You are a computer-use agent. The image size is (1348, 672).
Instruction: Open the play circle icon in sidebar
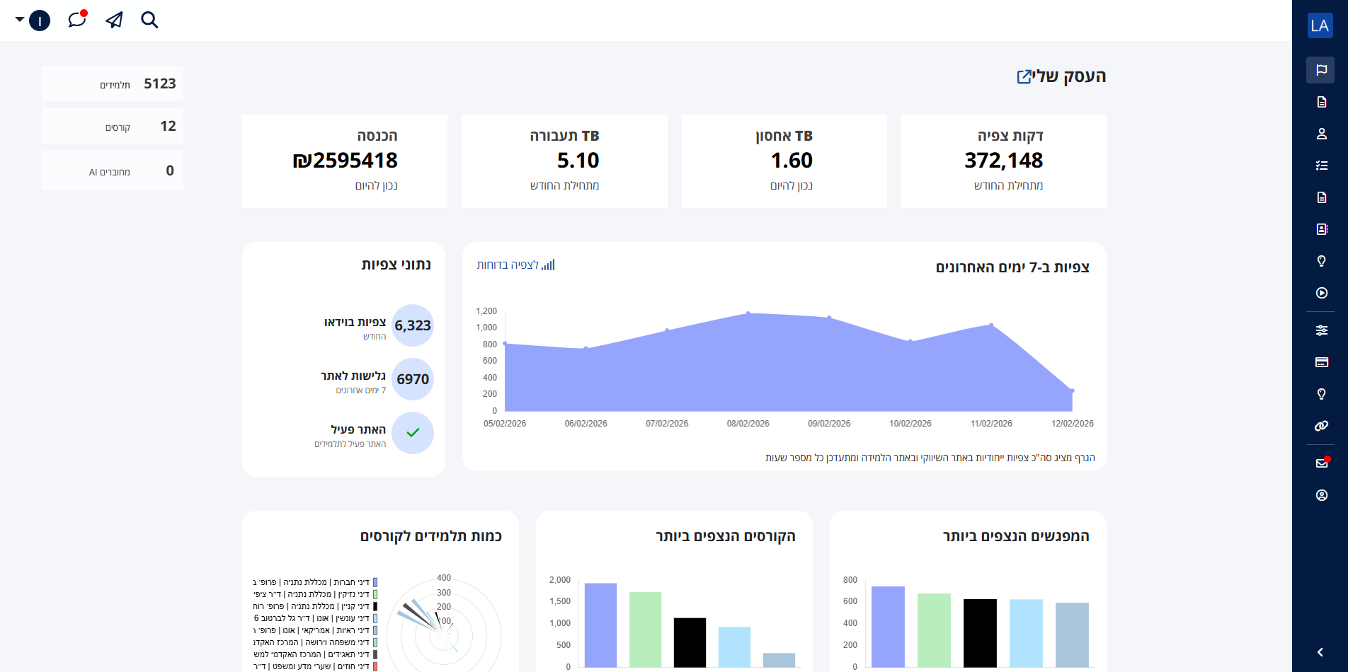pyautogui.click(x=1321, y=293)
